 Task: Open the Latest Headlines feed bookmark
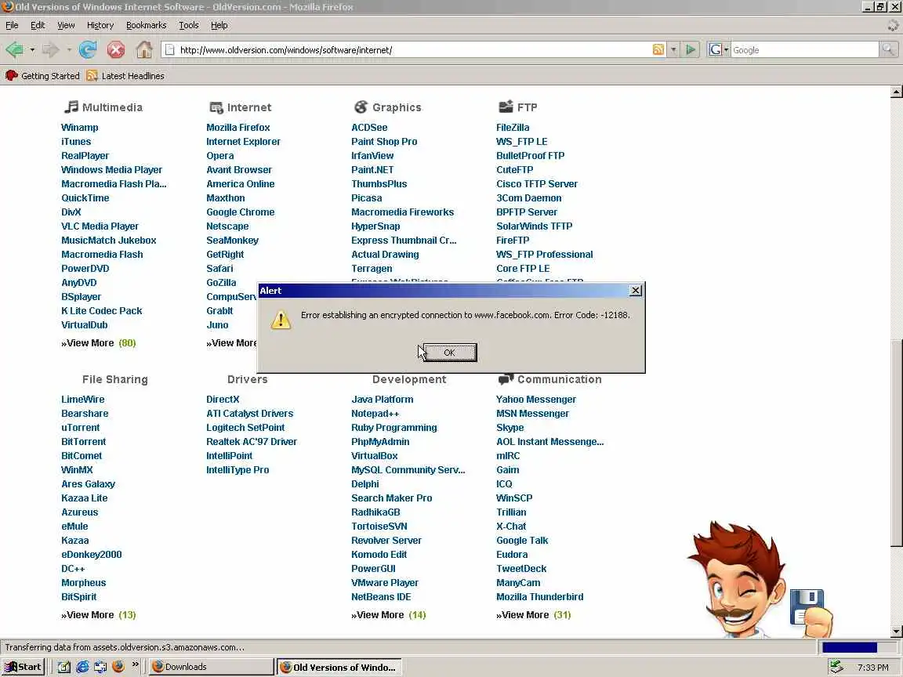(125, 75)
